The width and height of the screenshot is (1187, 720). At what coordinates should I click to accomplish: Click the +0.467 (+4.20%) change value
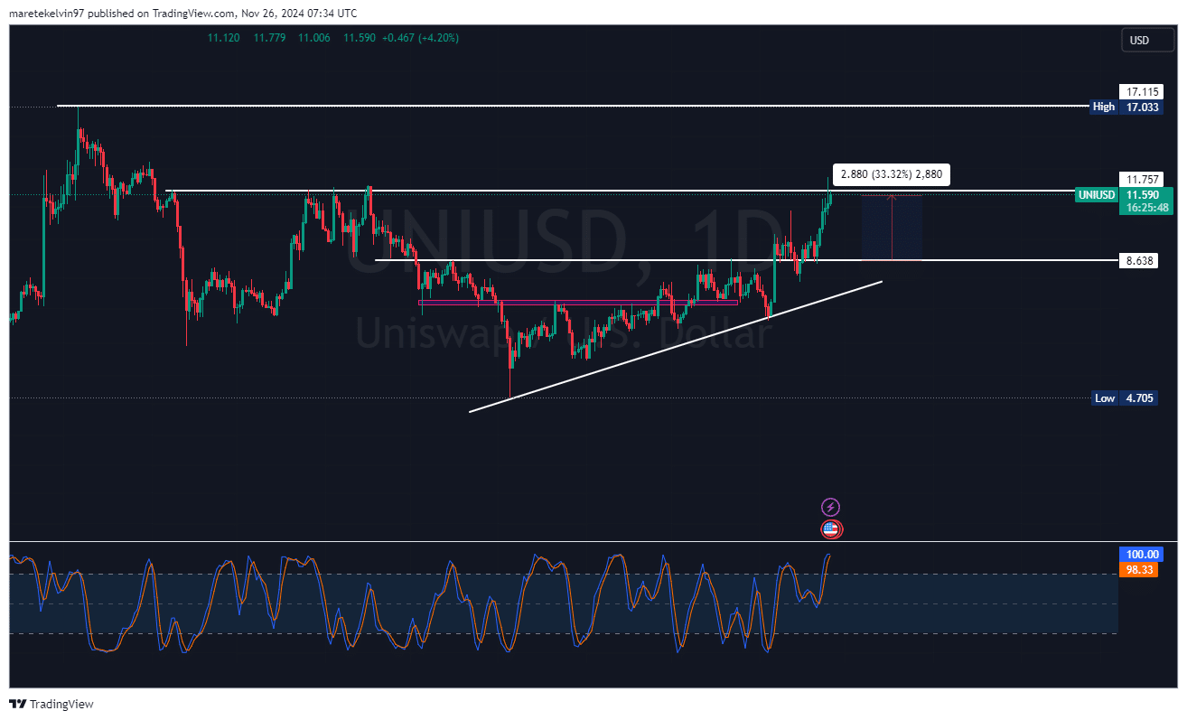tap(420, 38)
